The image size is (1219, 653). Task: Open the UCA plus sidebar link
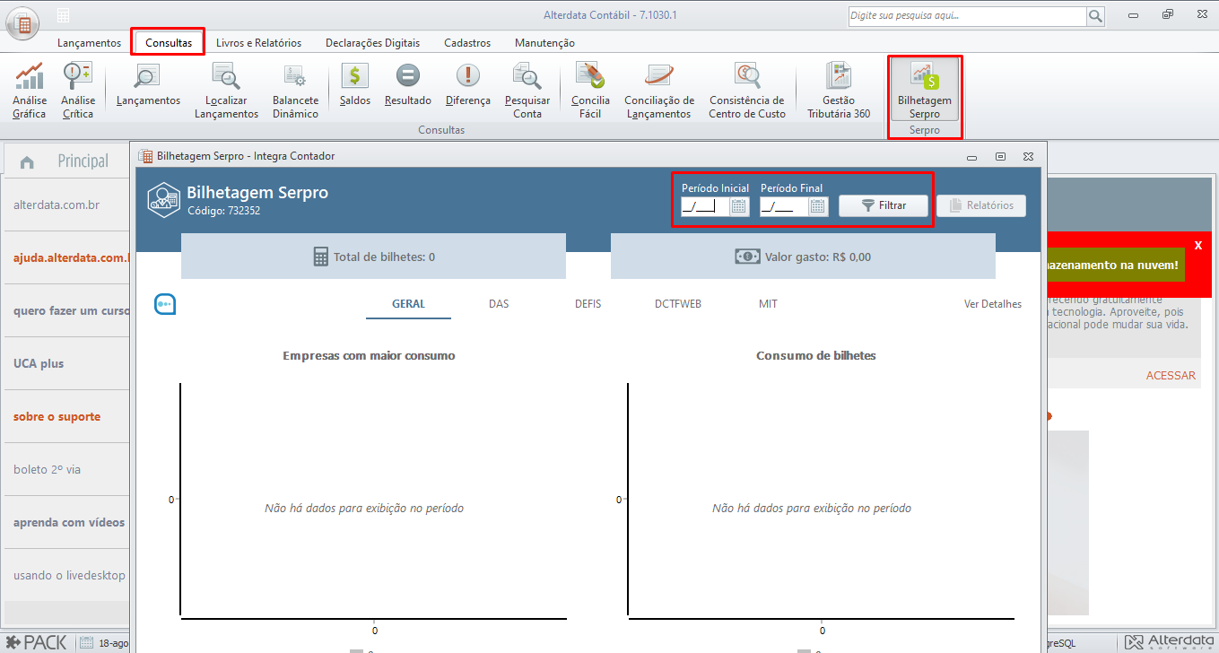pyautogui.click(x=39, y=363)
